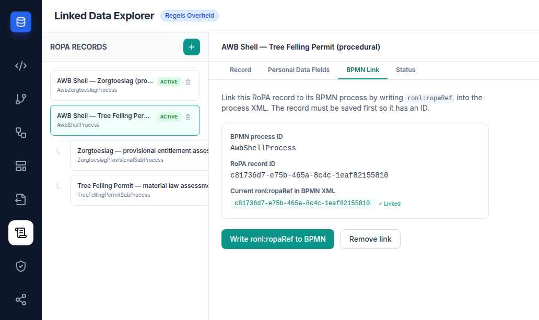Click the record detail heading title
The image size is (539, 320).
pyautogui.click(x=301, y=47)
